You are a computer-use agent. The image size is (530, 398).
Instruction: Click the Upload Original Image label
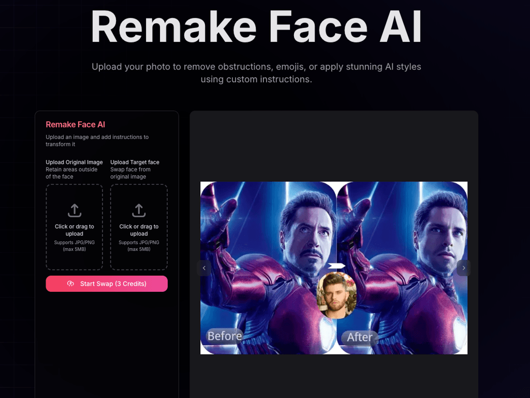click(x=74, y=162)
